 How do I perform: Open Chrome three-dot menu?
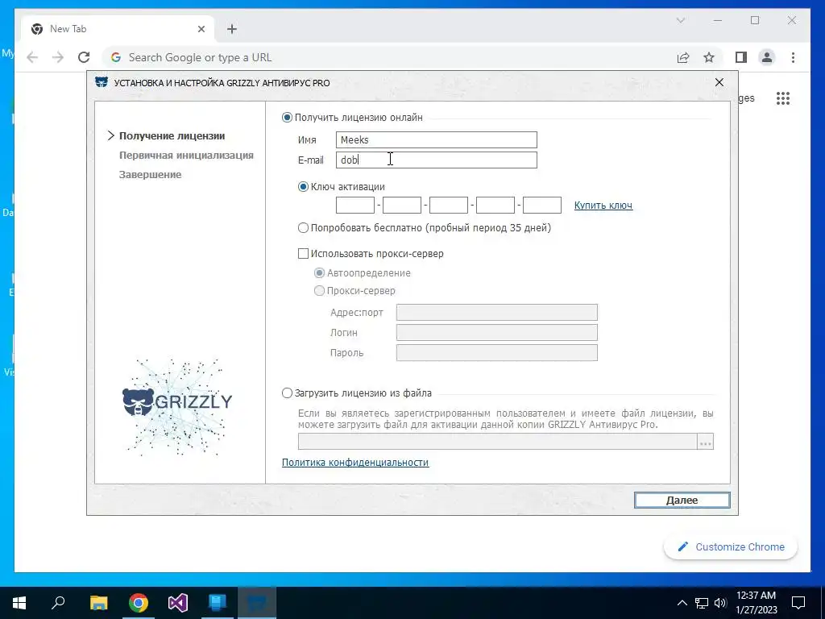tap(793, 57)
